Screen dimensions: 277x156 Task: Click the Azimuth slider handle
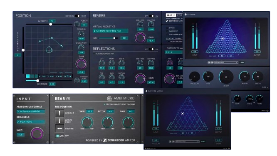point(50,24)
